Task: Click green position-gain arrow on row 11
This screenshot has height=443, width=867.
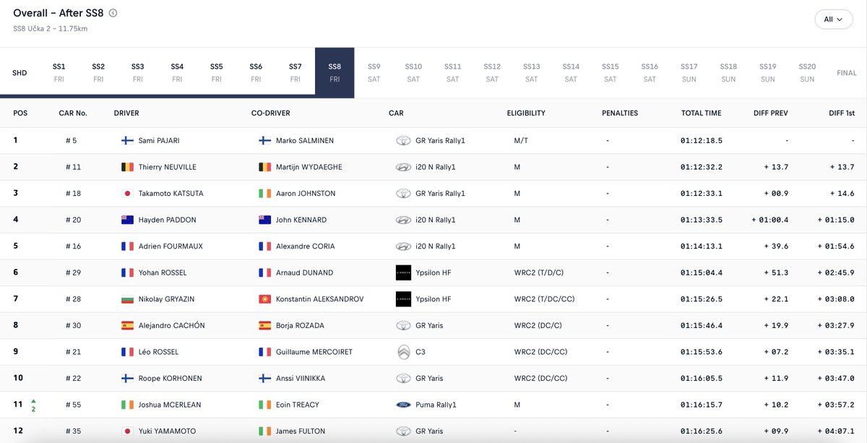Action: (33, 401)
